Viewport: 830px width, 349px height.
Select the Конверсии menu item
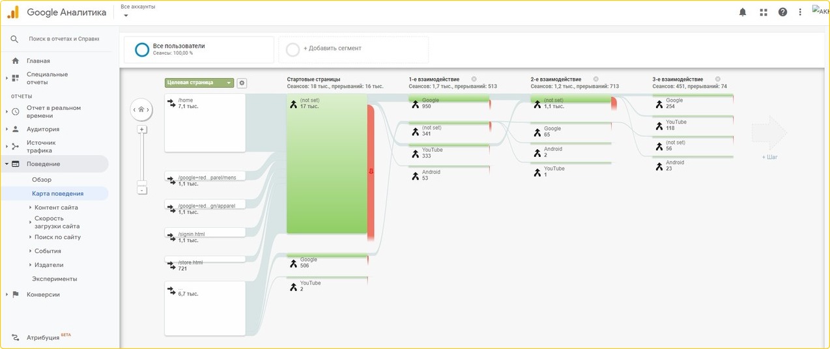(x=43, y=294)
